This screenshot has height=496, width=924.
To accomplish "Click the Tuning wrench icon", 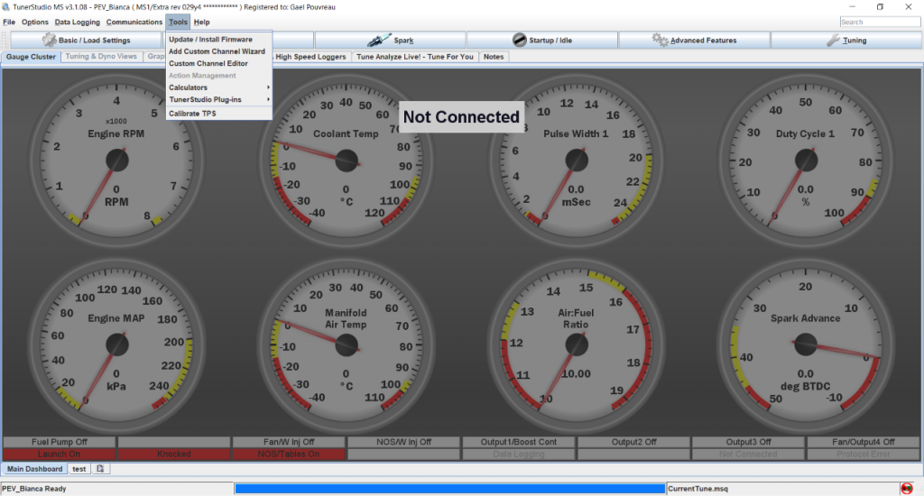I will tap(833, 40).
